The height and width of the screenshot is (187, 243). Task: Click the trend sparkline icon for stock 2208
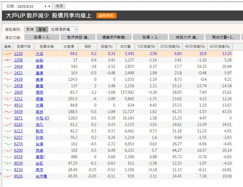pos(8,60)
